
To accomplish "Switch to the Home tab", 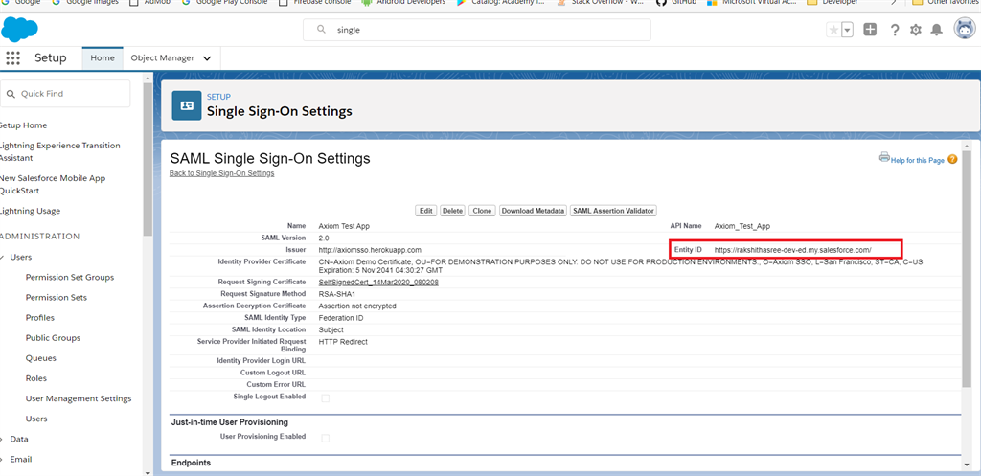I will (103, 58).
